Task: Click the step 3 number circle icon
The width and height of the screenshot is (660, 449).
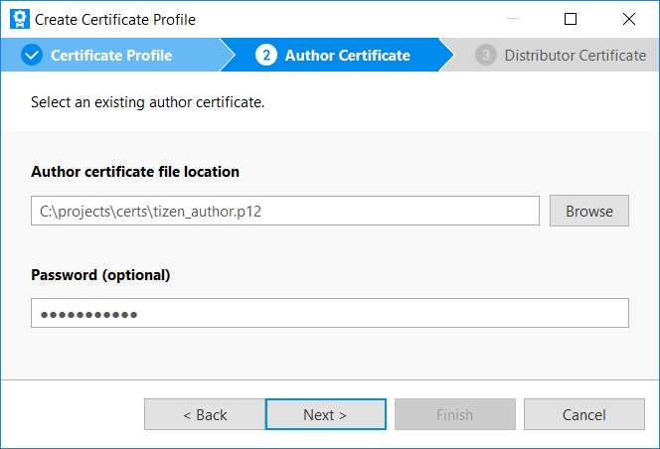Action: 485,56
